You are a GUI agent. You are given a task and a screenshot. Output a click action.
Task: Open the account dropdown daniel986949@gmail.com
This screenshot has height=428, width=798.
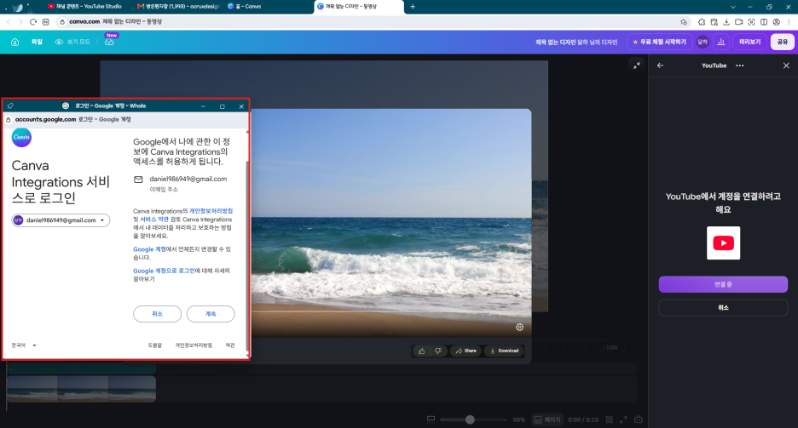tap(61, 220)
